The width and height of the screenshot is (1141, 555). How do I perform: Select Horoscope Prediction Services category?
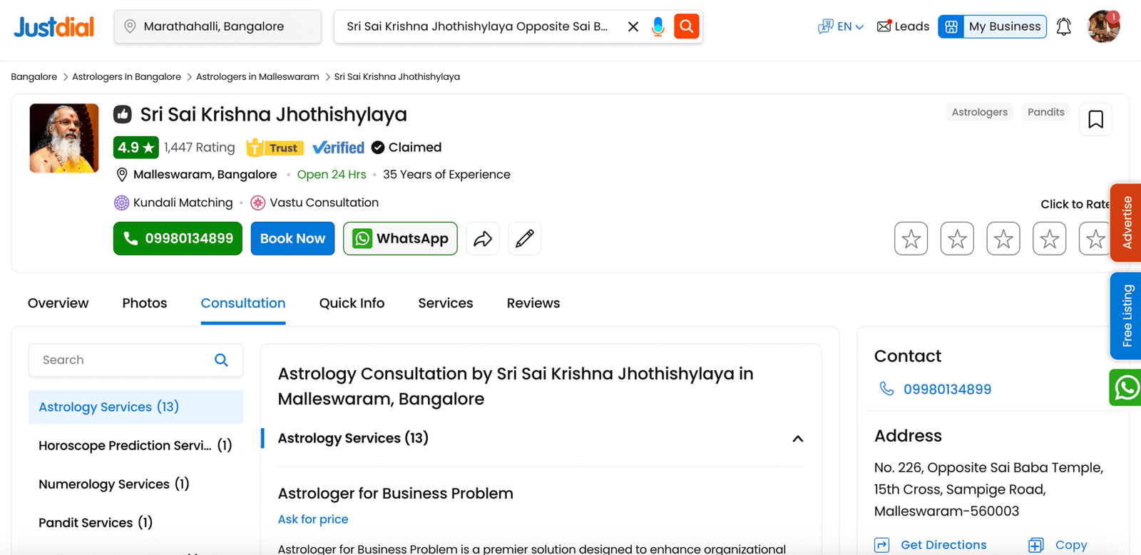[135, 446]
